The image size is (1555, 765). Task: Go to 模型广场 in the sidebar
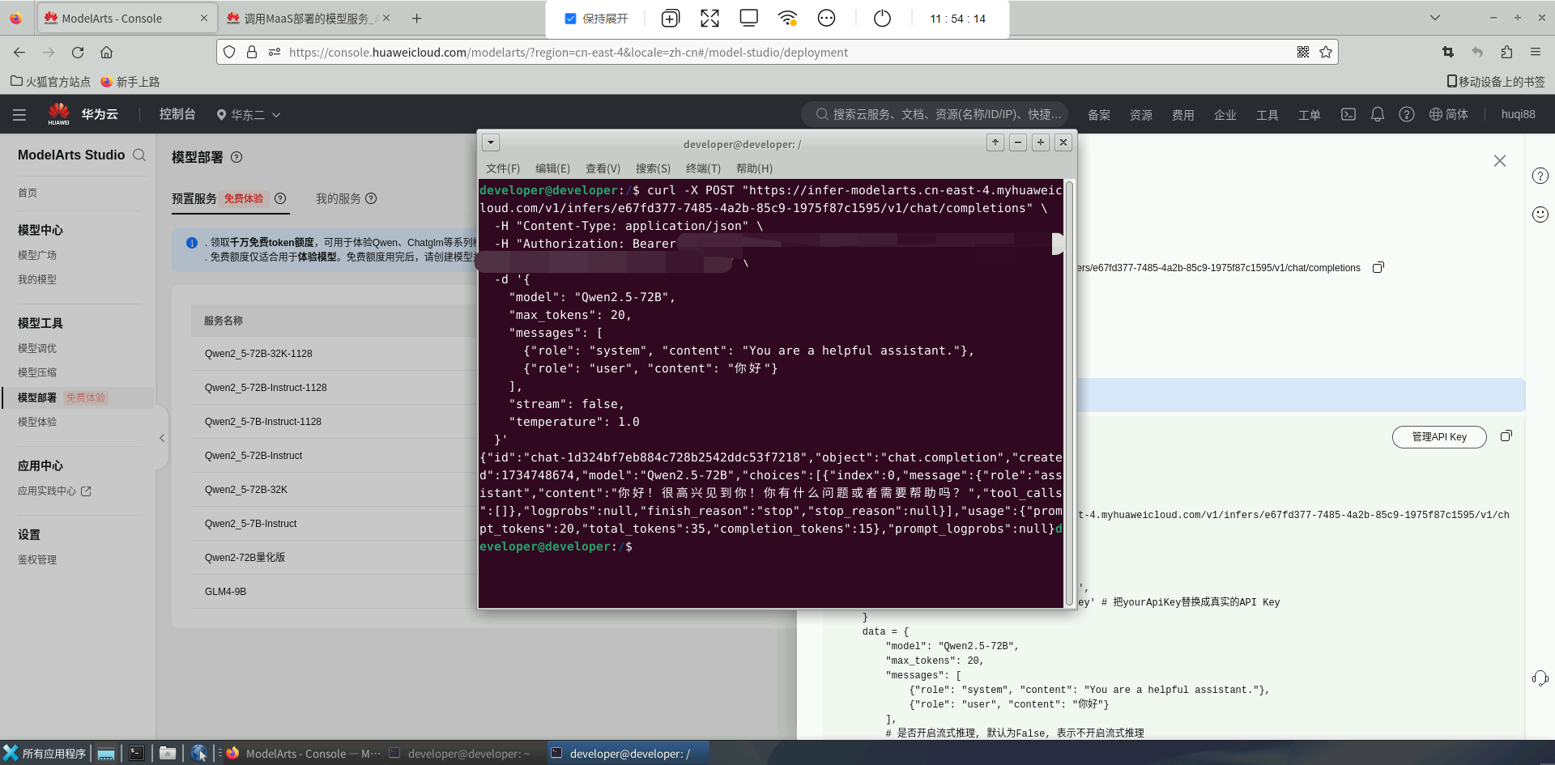[x=37, y=255]
